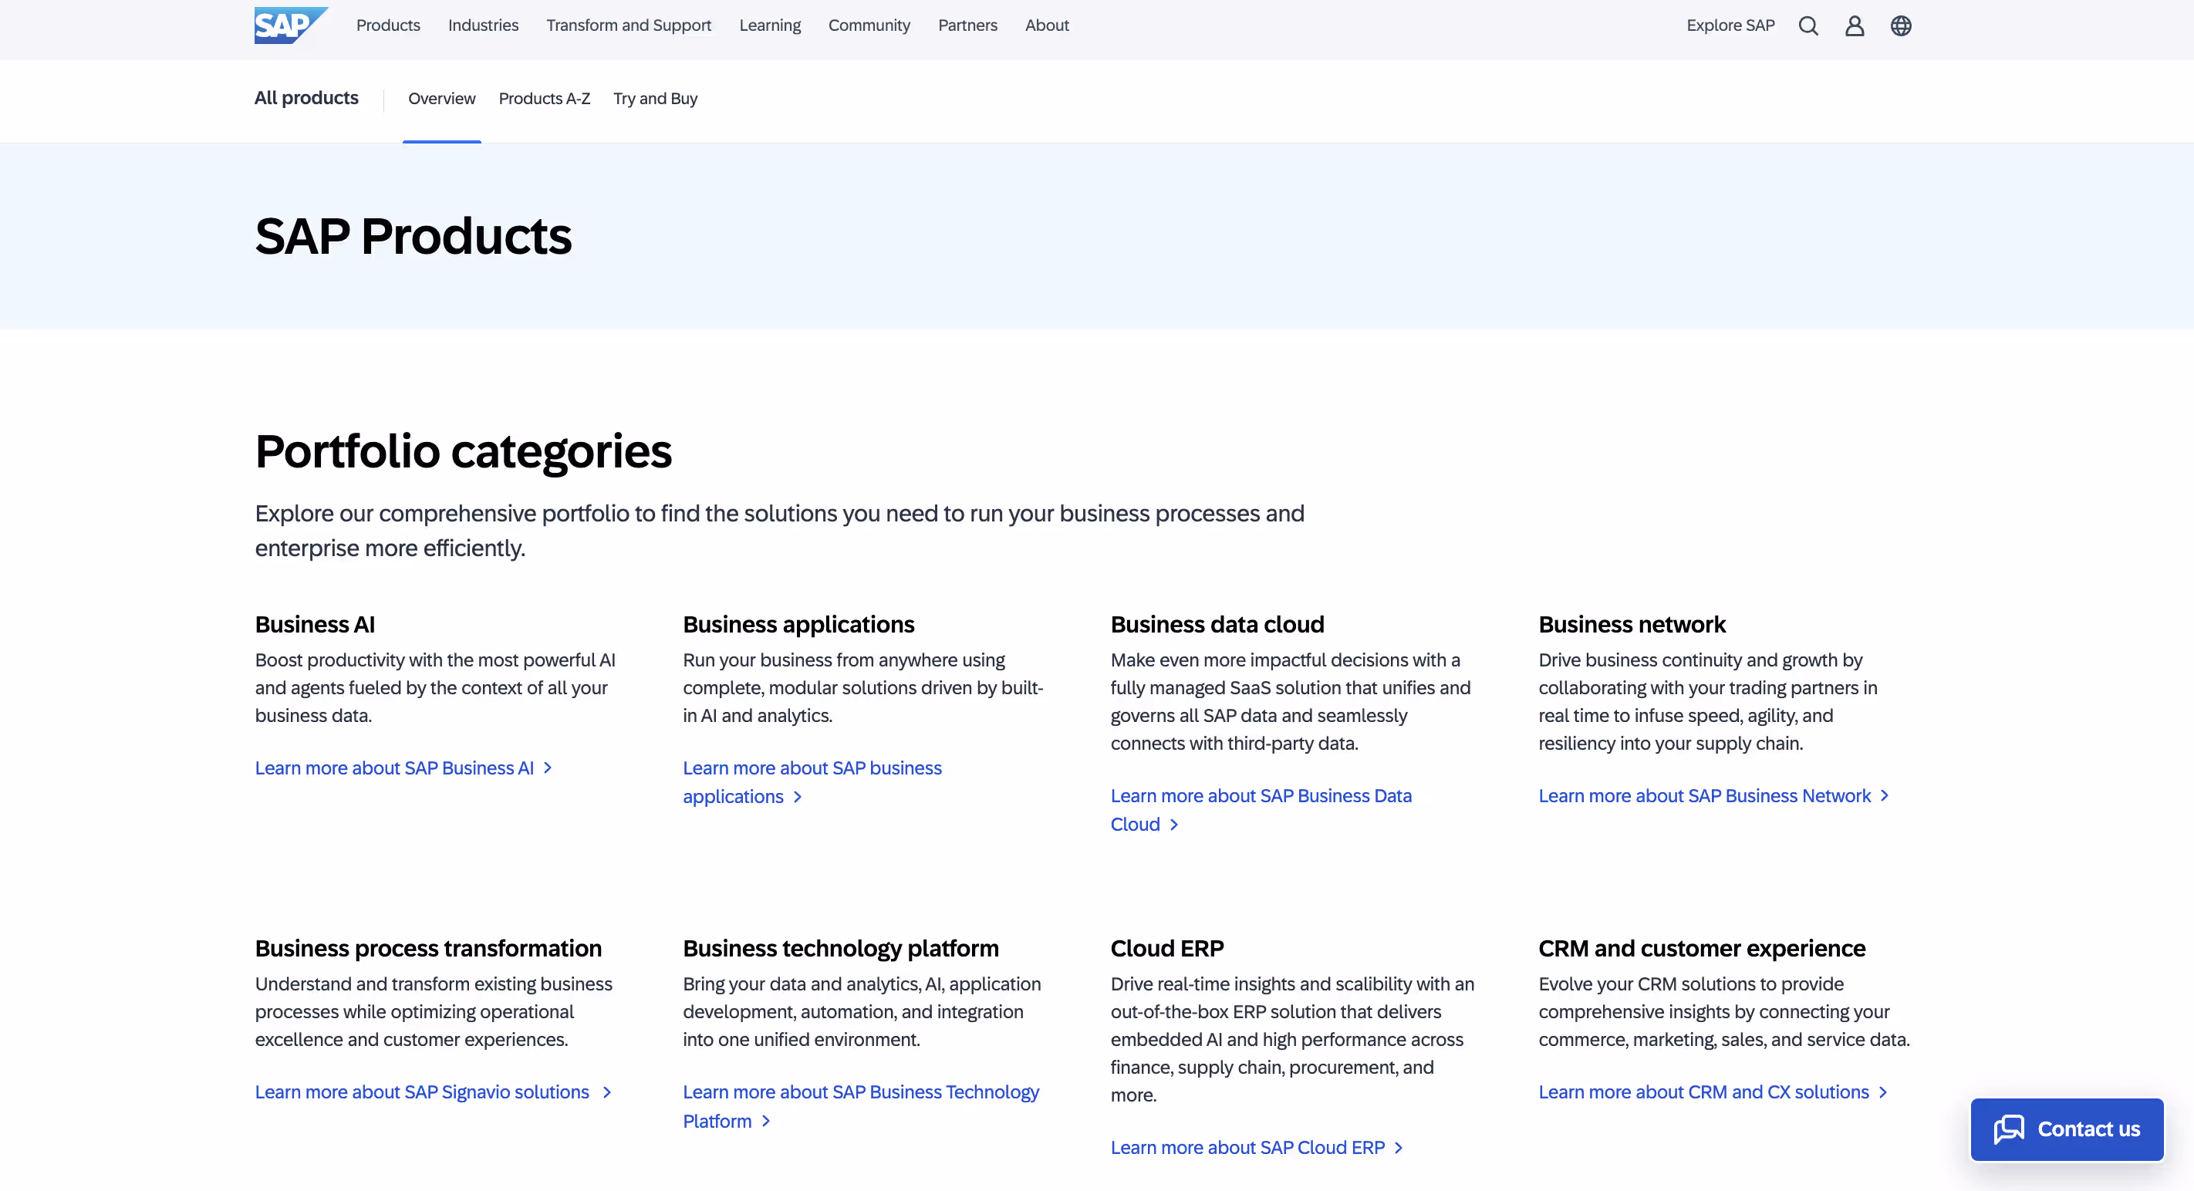This screenshot has height=1191, width=2194.
Task: Click chevron after SAP Cloud ERP link
Action: click(x=1398, y=1148)
